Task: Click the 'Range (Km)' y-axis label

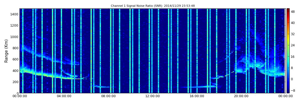Action: coord(6,51)
